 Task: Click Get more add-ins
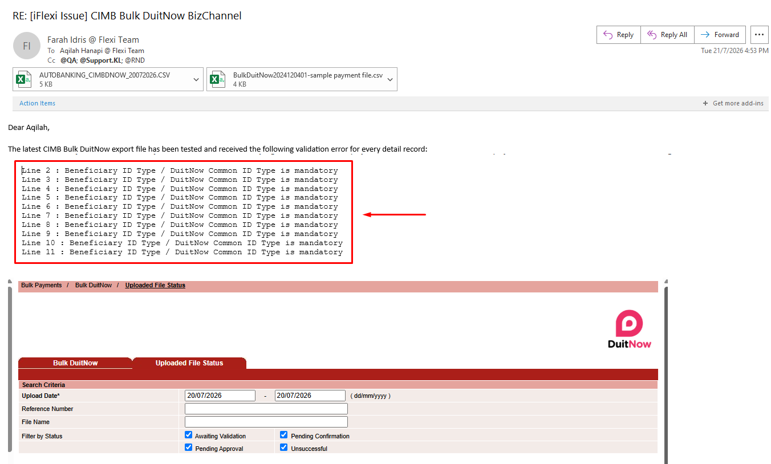733,103
